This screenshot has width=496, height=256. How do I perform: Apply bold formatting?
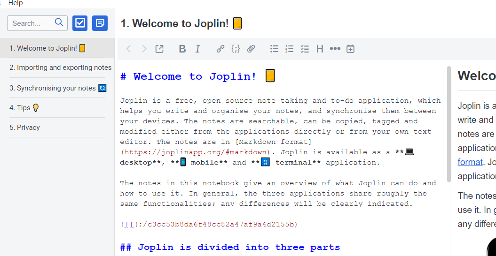coord(182,49)
